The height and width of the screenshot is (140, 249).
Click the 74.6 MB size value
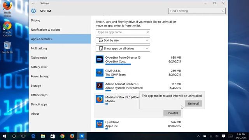(175, 122)
